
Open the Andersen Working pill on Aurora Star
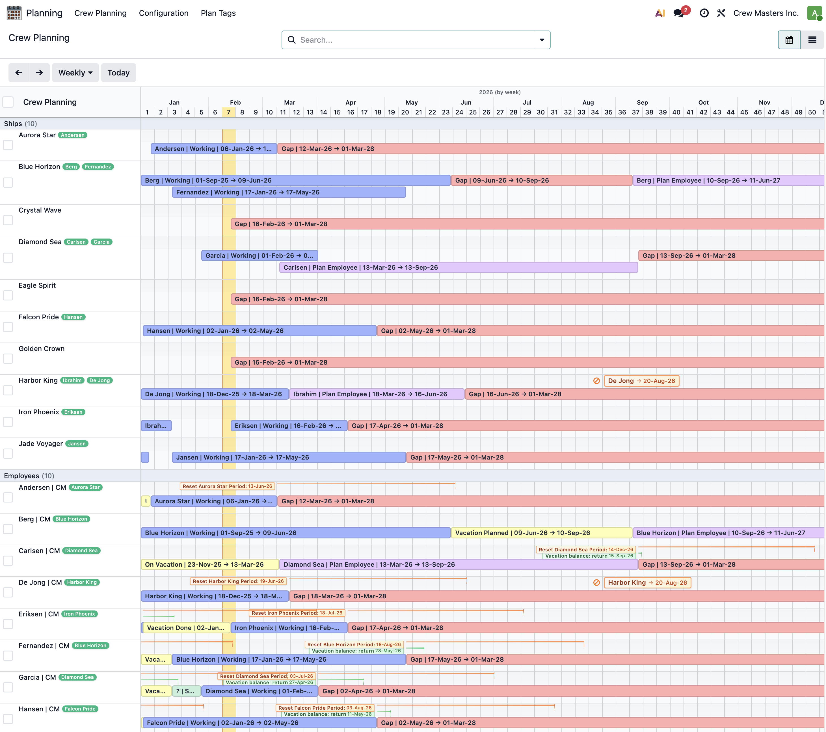tap(214, 149)
